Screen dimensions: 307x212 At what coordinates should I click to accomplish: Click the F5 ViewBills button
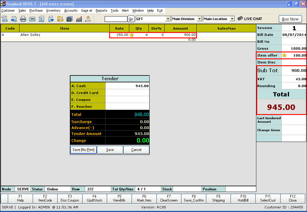(119, 198)
